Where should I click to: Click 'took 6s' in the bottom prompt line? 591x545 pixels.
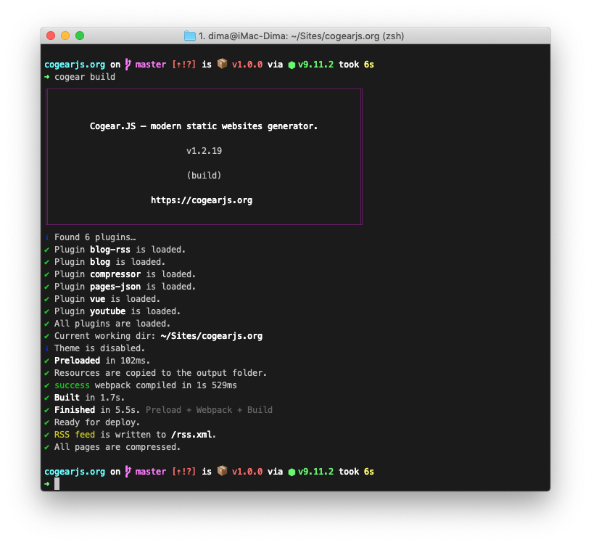[x=356, y=472]
